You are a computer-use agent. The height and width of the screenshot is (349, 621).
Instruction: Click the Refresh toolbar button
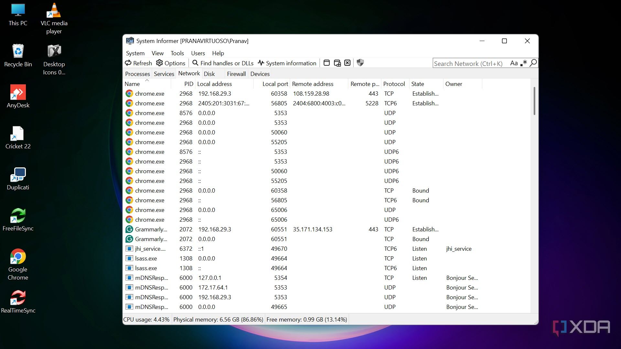point(138,63)
